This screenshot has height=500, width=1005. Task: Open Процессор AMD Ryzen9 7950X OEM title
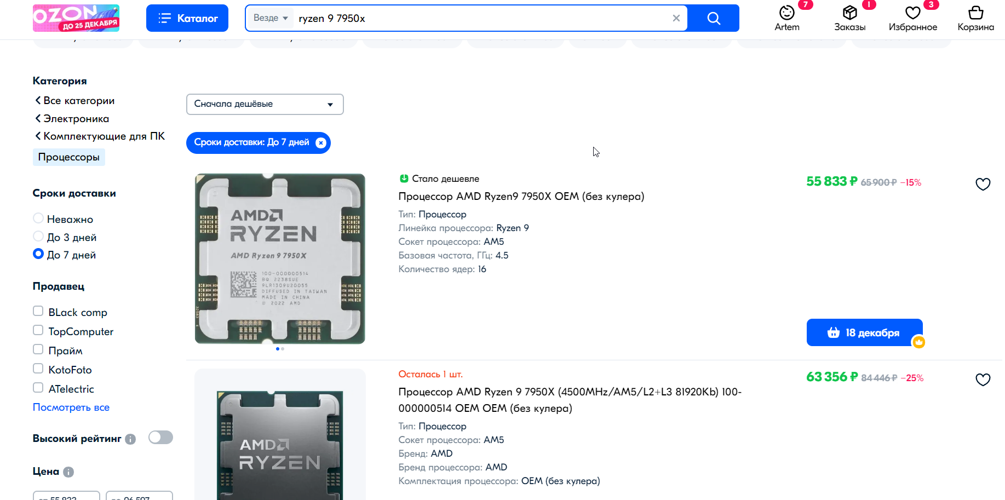click(x=521, y=196)
